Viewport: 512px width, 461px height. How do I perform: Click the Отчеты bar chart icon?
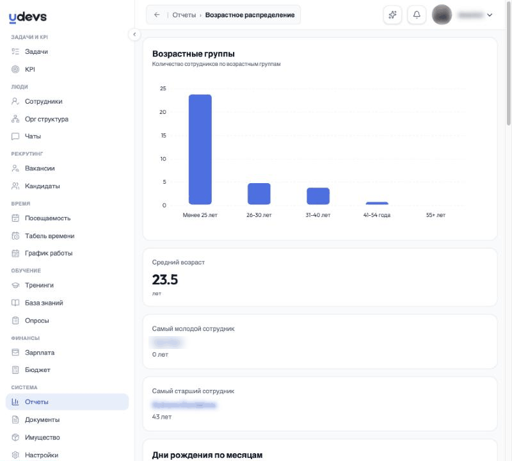point(15,402)
